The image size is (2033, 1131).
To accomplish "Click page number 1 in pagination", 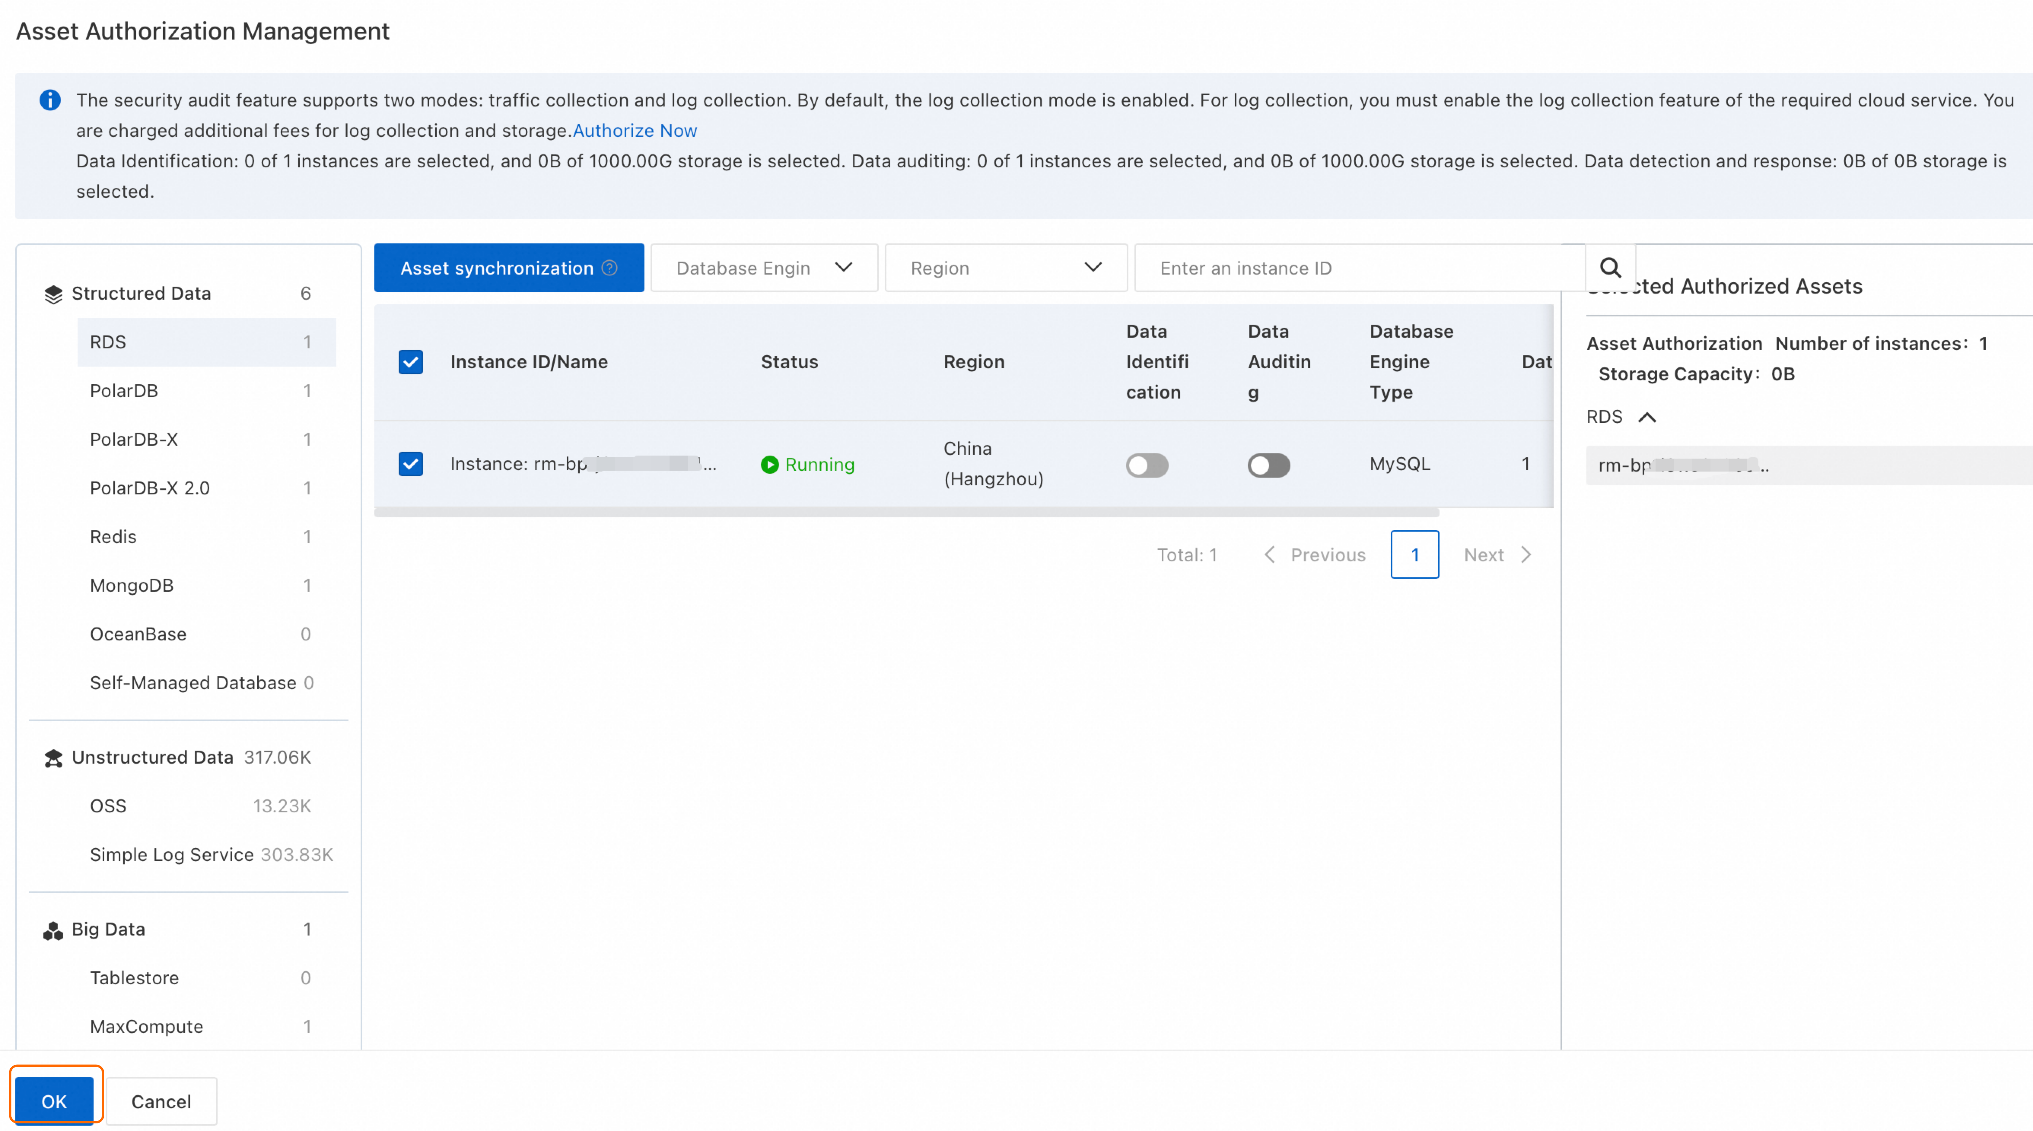I will pyautogui.click(x=1414, y=555).
